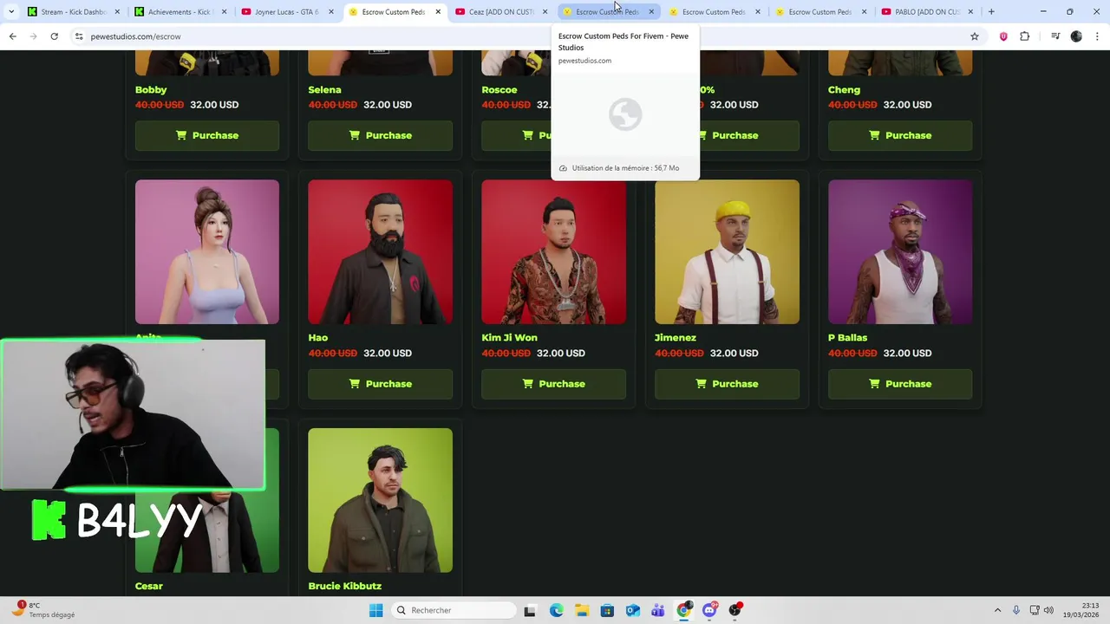Close the Achievements - Kick tab

[224, 11]
